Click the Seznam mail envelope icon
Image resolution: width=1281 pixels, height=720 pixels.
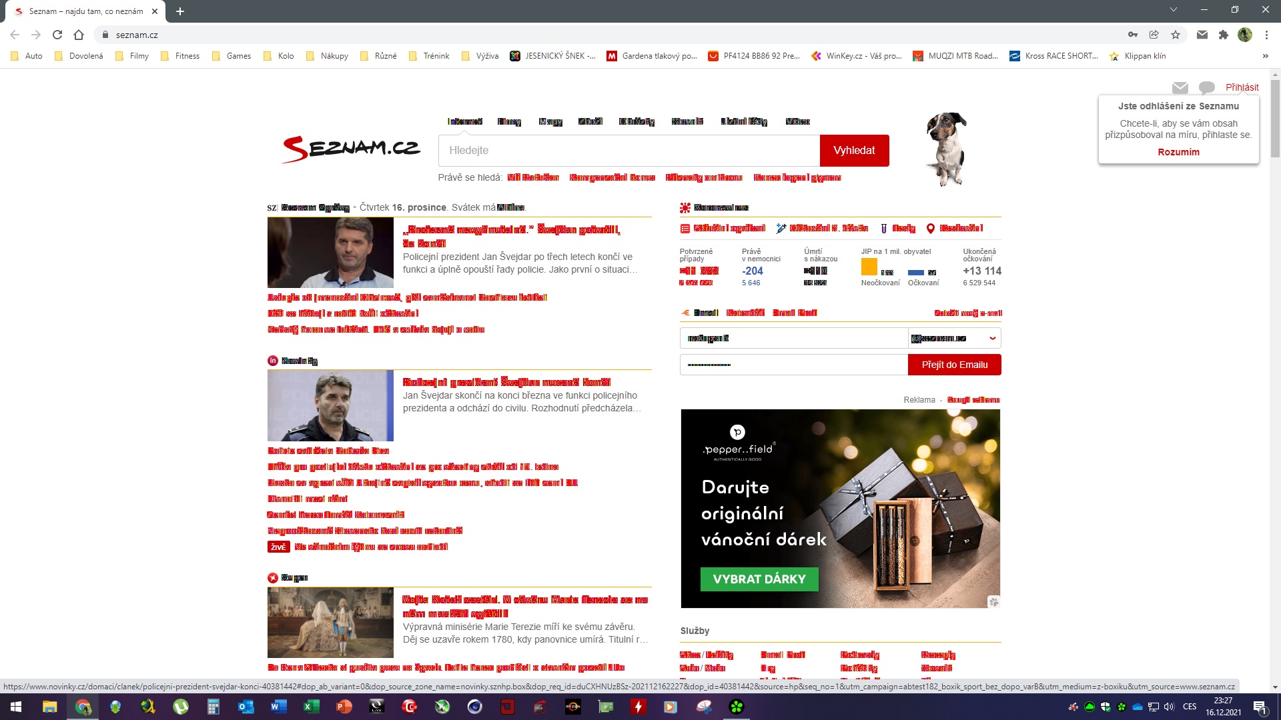[1180, 87]
